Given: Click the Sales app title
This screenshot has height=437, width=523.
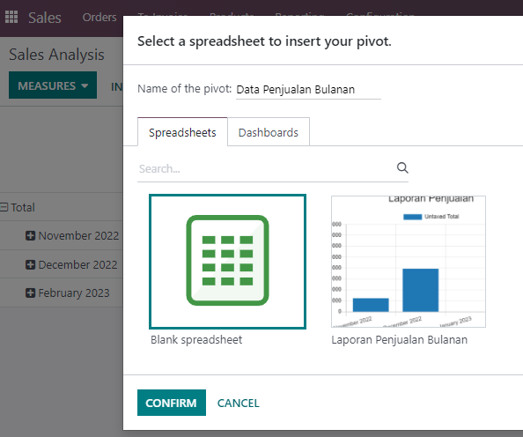Looking at the screenshot, I should (x=45, y=18).
